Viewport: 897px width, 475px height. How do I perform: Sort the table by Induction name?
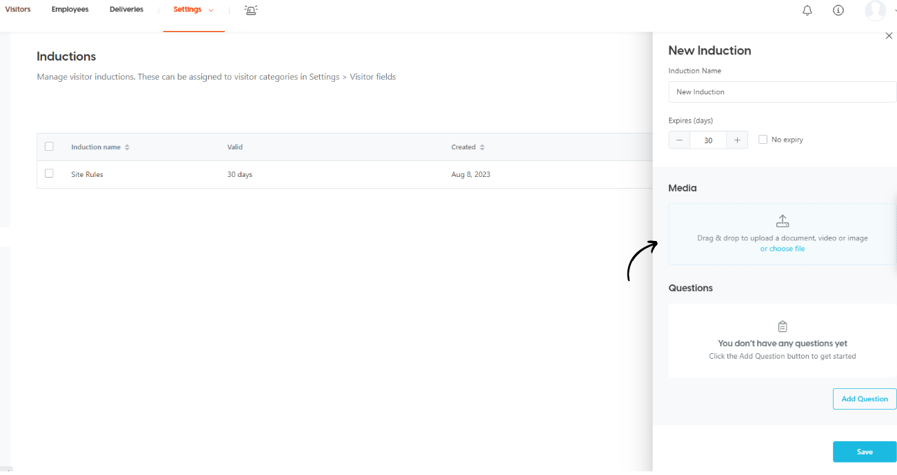pos(127,147)
